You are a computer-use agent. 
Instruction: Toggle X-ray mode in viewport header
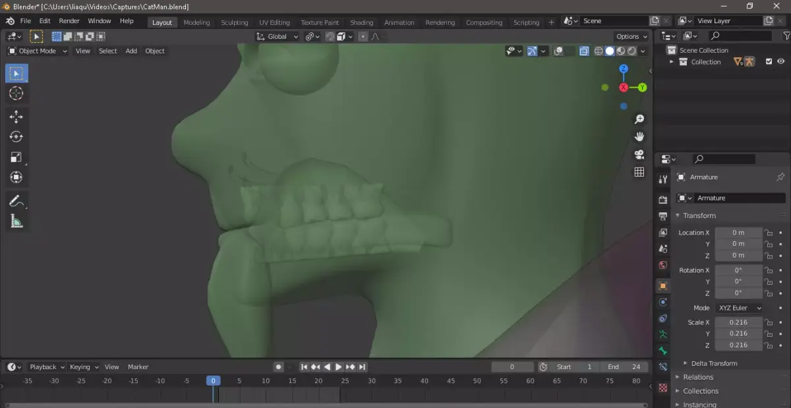pos(584,51)
